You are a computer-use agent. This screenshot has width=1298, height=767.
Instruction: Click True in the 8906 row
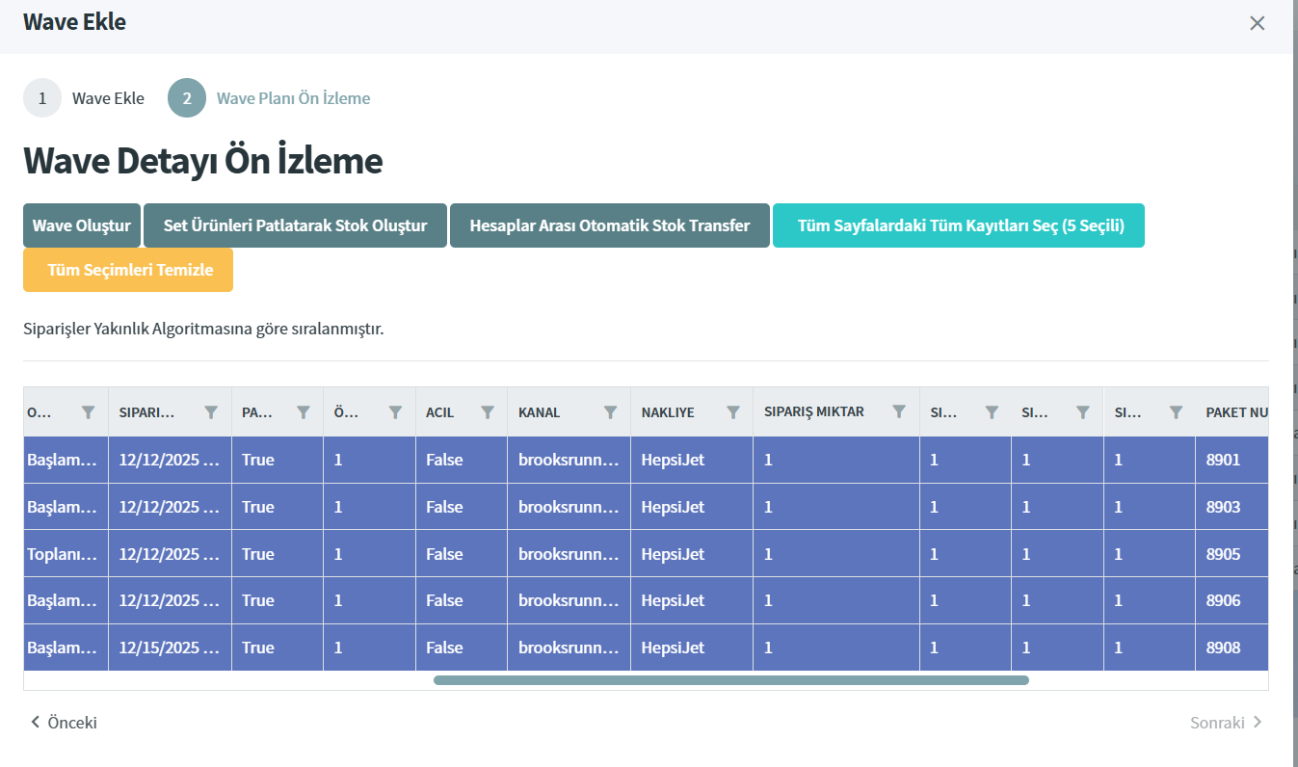click(278, 600)
